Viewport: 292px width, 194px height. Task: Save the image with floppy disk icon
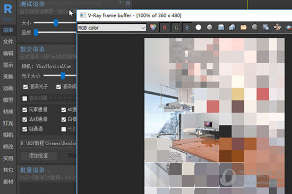pyautogui.click(x=221, y=28)
